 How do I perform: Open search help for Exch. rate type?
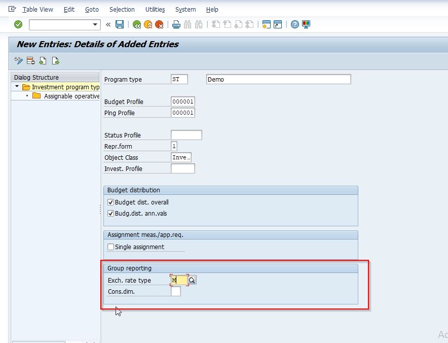pyautogui.click(x=192, y=280)
